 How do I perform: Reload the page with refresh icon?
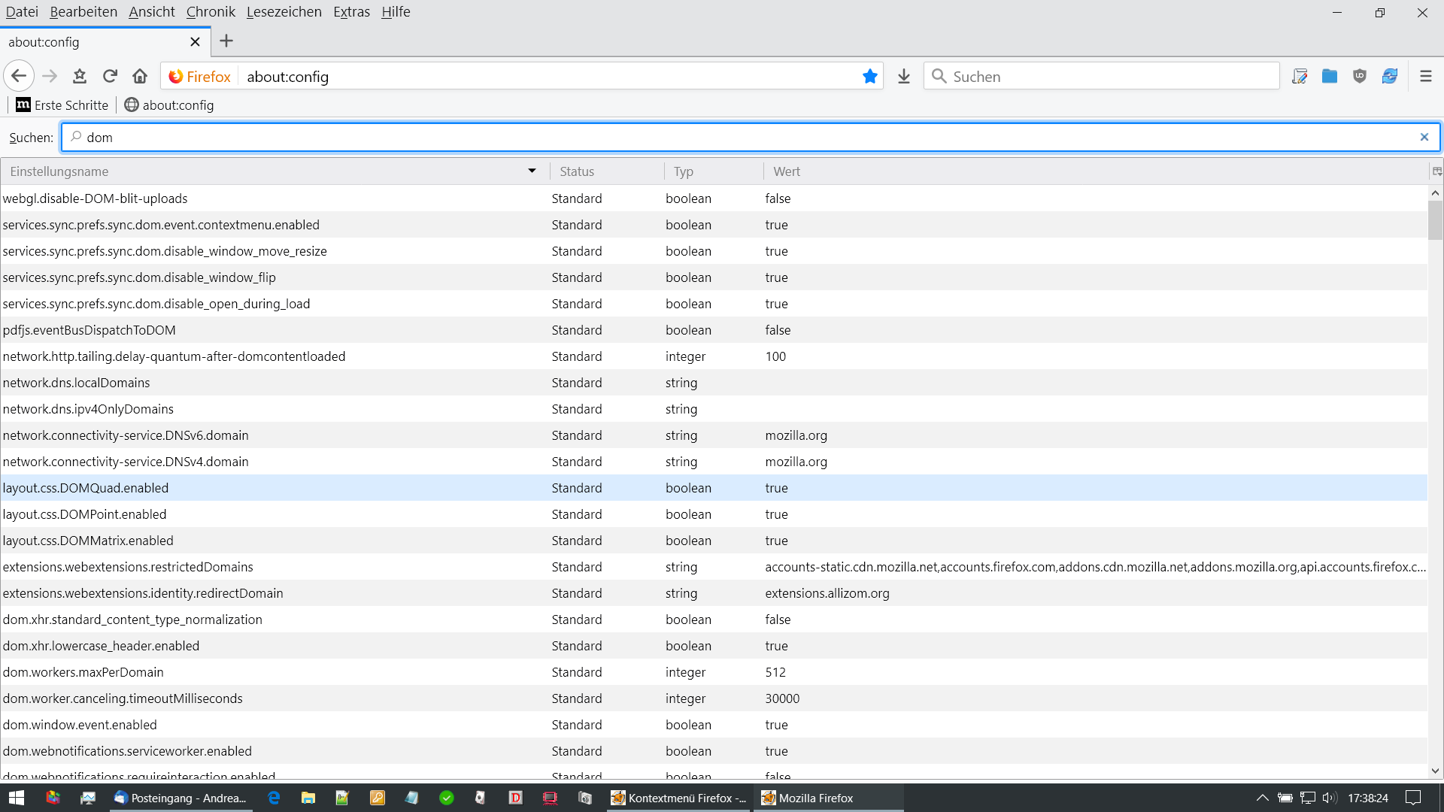[x=110, y=76]
